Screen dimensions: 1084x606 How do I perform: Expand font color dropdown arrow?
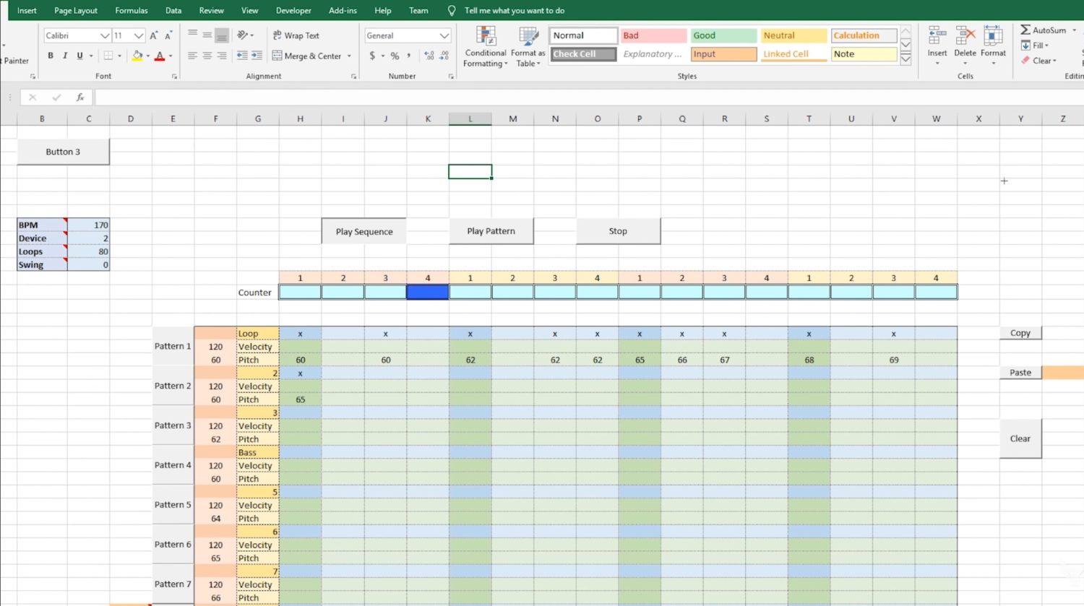click(171, 56)
